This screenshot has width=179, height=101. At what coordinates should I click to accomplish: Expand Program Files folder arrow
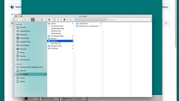[72, 46]
